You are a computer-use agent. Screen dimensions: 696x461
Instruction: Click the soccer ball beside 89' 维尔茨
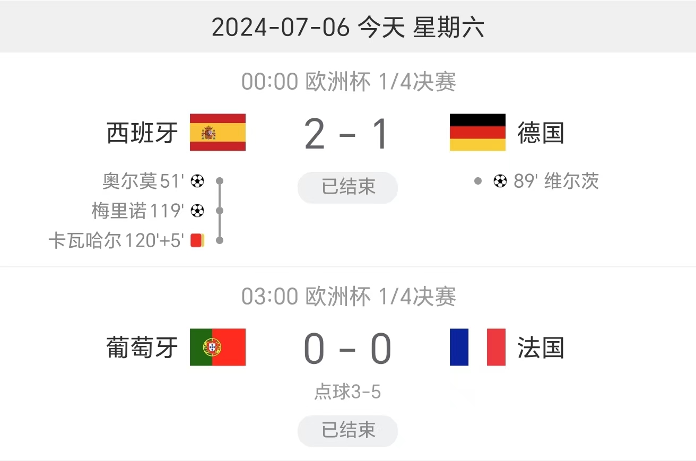[500, 181]
